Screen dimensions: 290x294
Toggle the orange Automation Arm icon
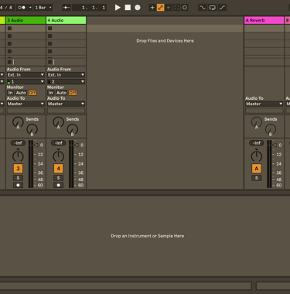(160, 8)
